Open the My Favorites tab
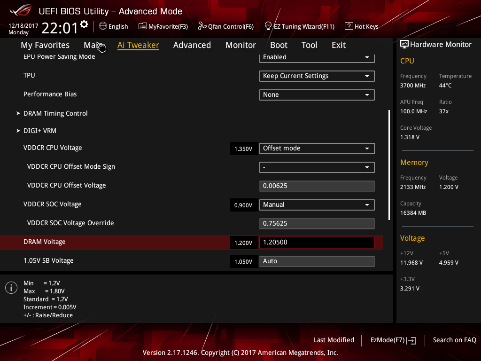Image resolution: width=481 pixels, height=361 pixels. point(45,45)
